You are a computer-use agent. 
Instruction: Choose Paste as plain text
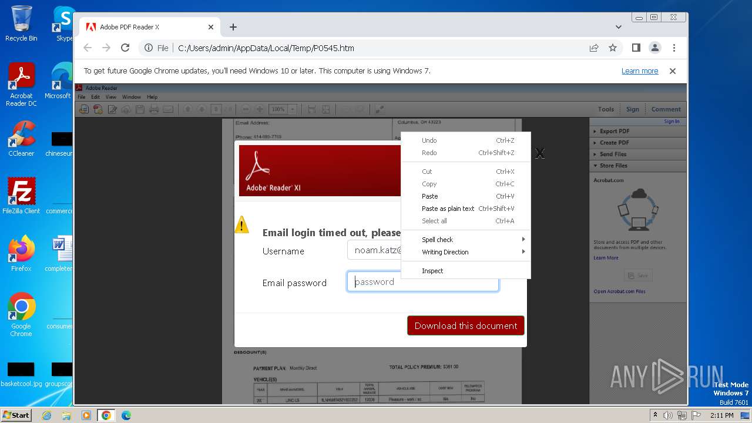point(466,209)
